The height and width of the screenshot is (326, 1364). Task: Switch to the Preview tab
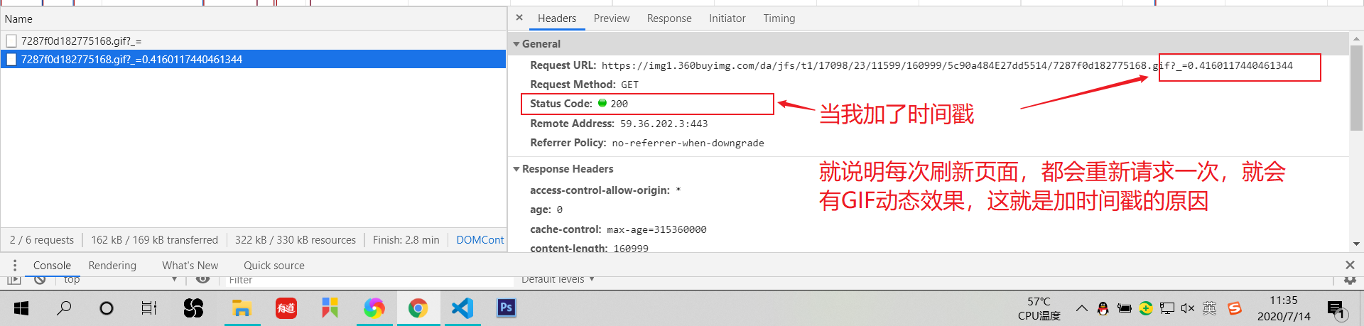[612, 18]
